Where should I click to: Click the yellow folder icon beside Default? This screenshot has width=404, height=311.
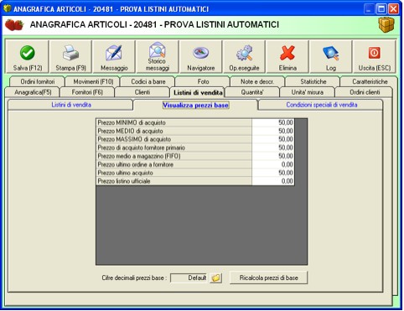pyautogui.click(x=215, y=277)
